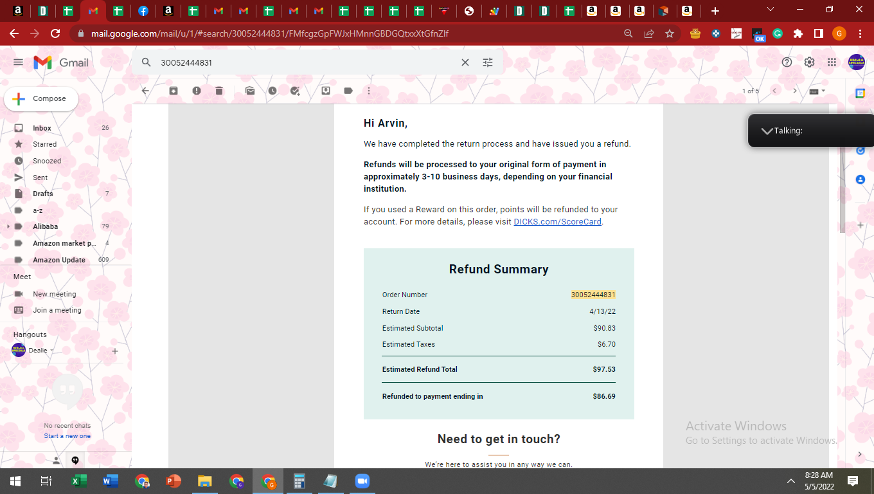Click the Hangouts new conversation plus
Viewport: 874px width, 494px height.
click(x=115, y=351)
